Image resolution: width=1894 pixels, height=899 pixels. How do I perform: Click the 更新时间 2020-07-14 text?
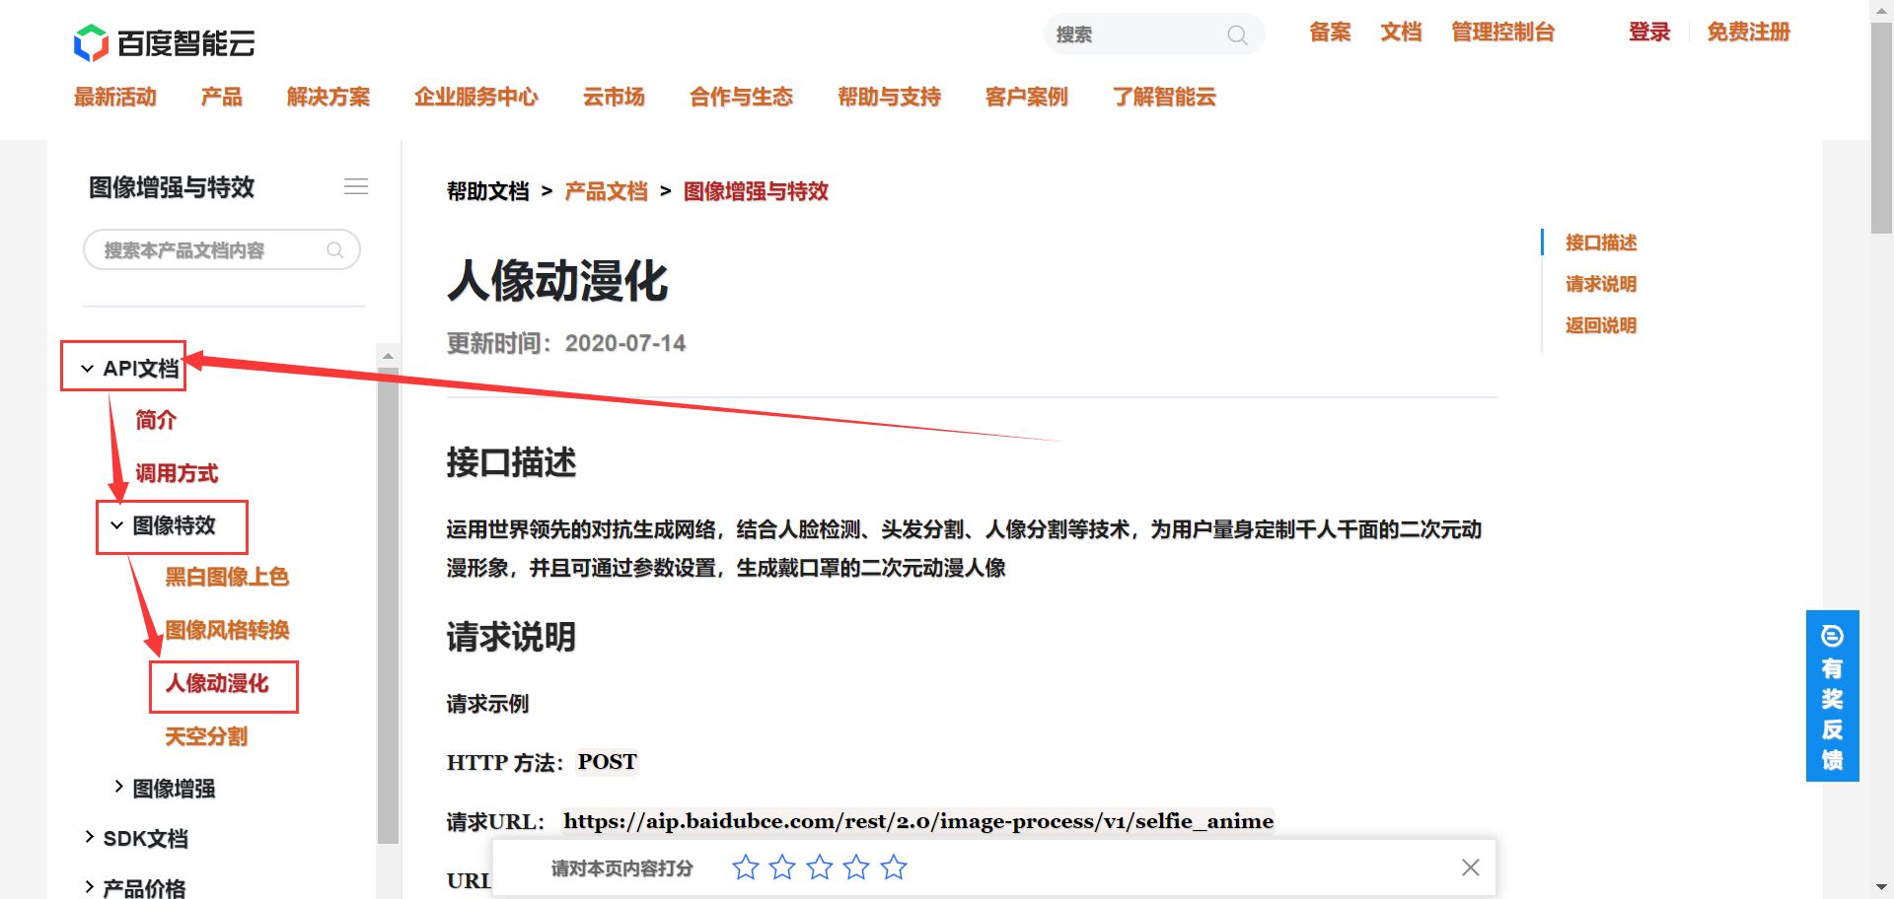[566, 343]
